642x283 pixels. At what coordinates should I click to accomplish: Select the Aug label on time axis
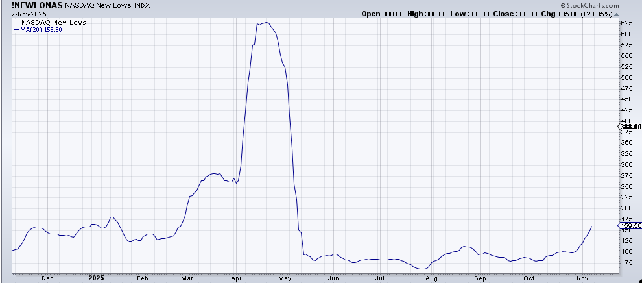pyautogui.click(x=432, y=278)
